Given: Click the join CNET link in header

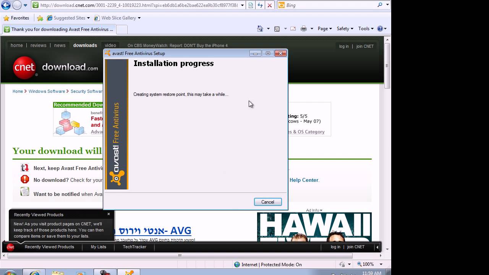Looking at the screenshot, I should pyautogui.click(x=365, y=46).
